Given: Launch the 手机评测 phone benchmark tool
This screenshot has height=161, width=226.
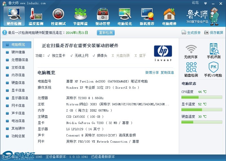Looking at the screenshot, I should 214,51.
